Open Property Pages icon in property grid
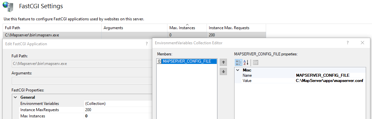Screen dimensions: 372x119 (x=255, y=63)
